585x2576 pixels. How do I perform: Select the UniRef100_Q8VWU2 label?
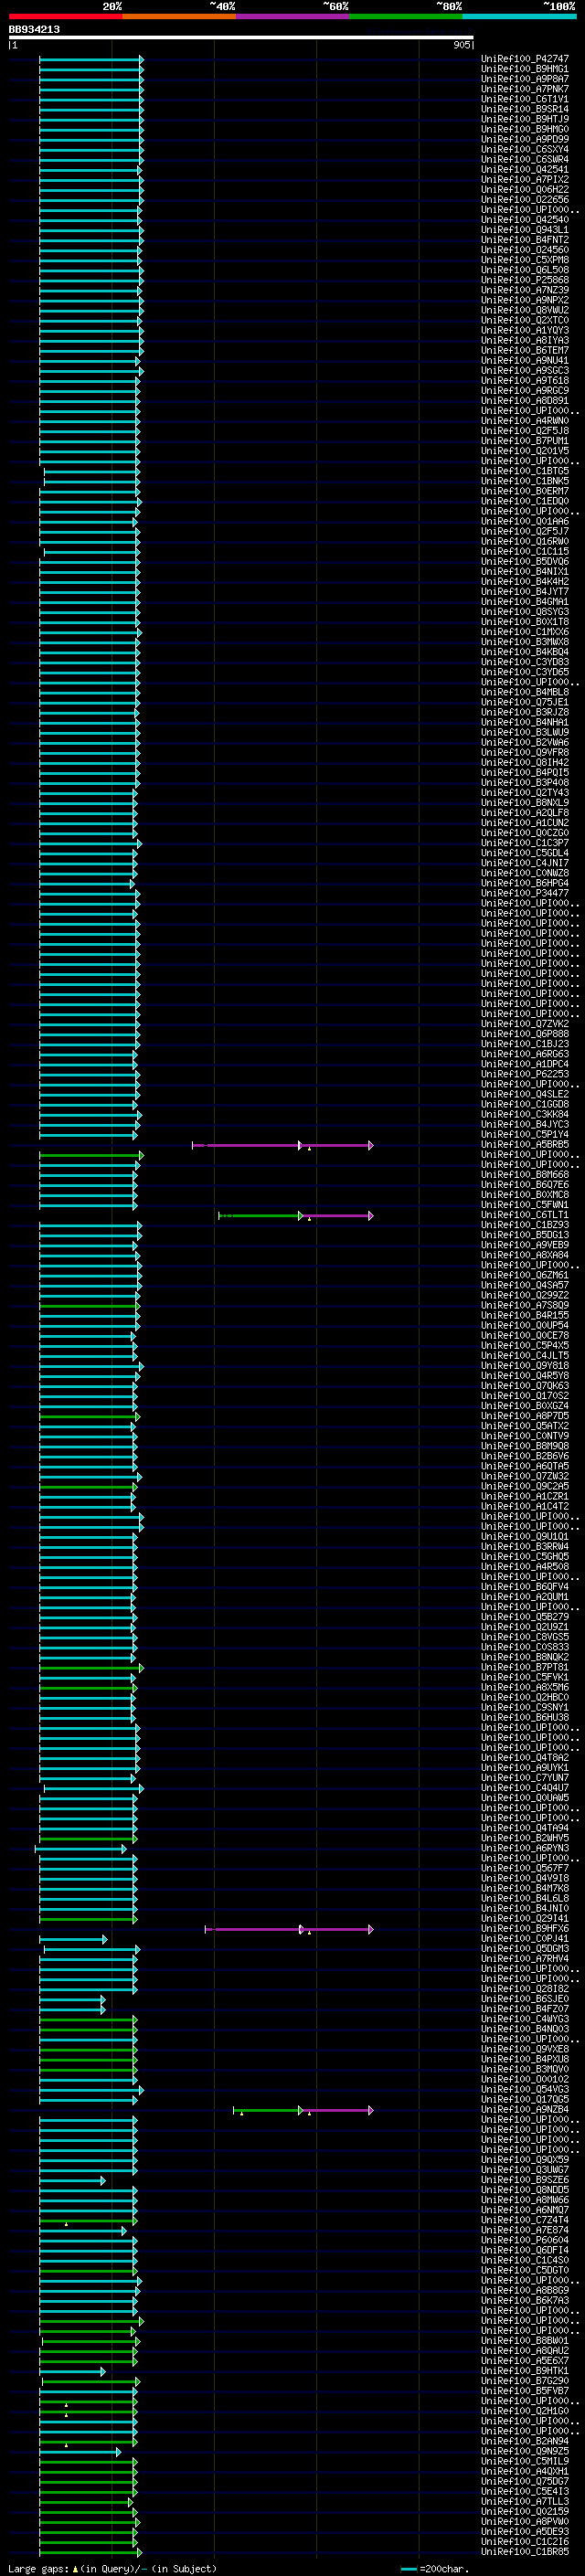(525, 310)
